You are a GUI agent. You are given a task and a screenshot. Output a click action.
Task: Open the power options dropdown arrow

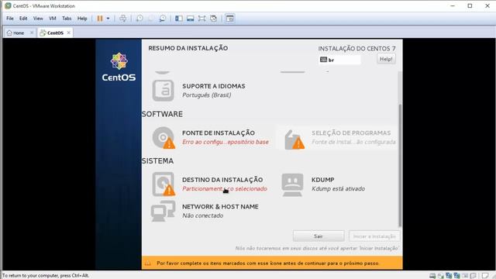tap(108, 19)
